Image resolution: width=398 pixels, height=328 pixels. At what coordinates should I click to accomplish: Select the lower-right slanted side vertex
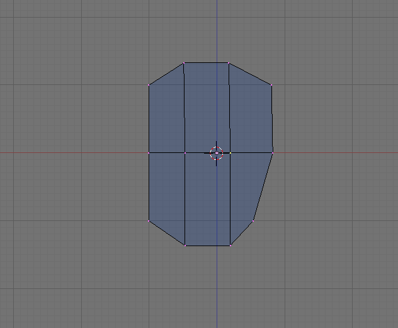[253, 221]
